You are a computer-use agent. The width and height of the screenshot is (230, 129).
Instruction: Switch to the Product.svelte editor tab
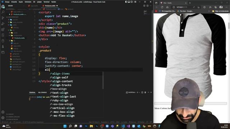pos(50,6)
